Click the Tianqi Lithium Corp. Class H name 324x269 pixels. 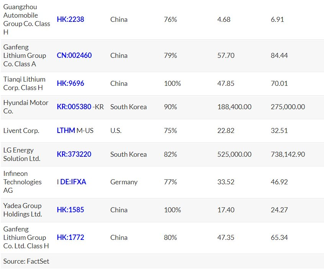(x=25, y=84)
